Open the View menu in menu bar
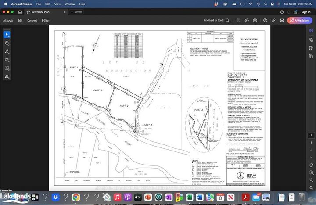This screenshot has width=316, height=205. click(x=57, y=4)
